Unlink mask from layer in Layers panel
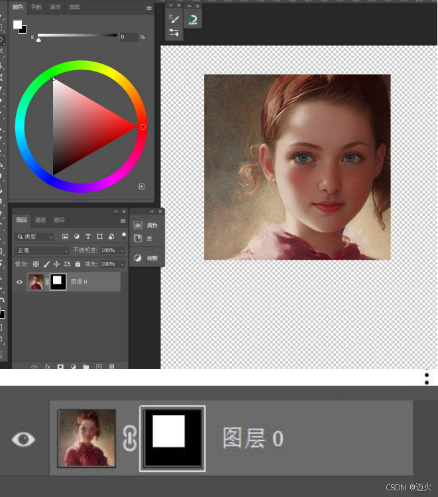Viewport: 438px width, 497px height. [x=47, y=282]
